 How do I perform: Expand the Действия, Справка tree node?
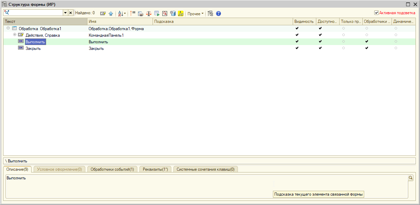(15, 35)
